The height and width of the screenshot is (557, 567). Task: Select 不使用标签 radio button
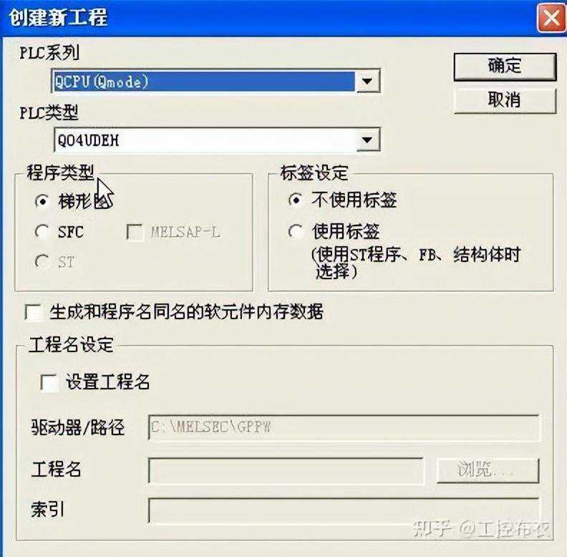click(296, 200)
